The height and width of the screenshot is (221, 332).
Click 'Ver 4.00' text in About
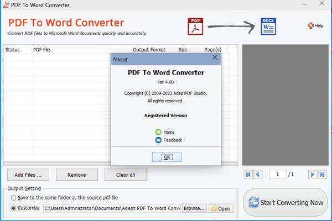pyautogui.click(x=165, y=82)
